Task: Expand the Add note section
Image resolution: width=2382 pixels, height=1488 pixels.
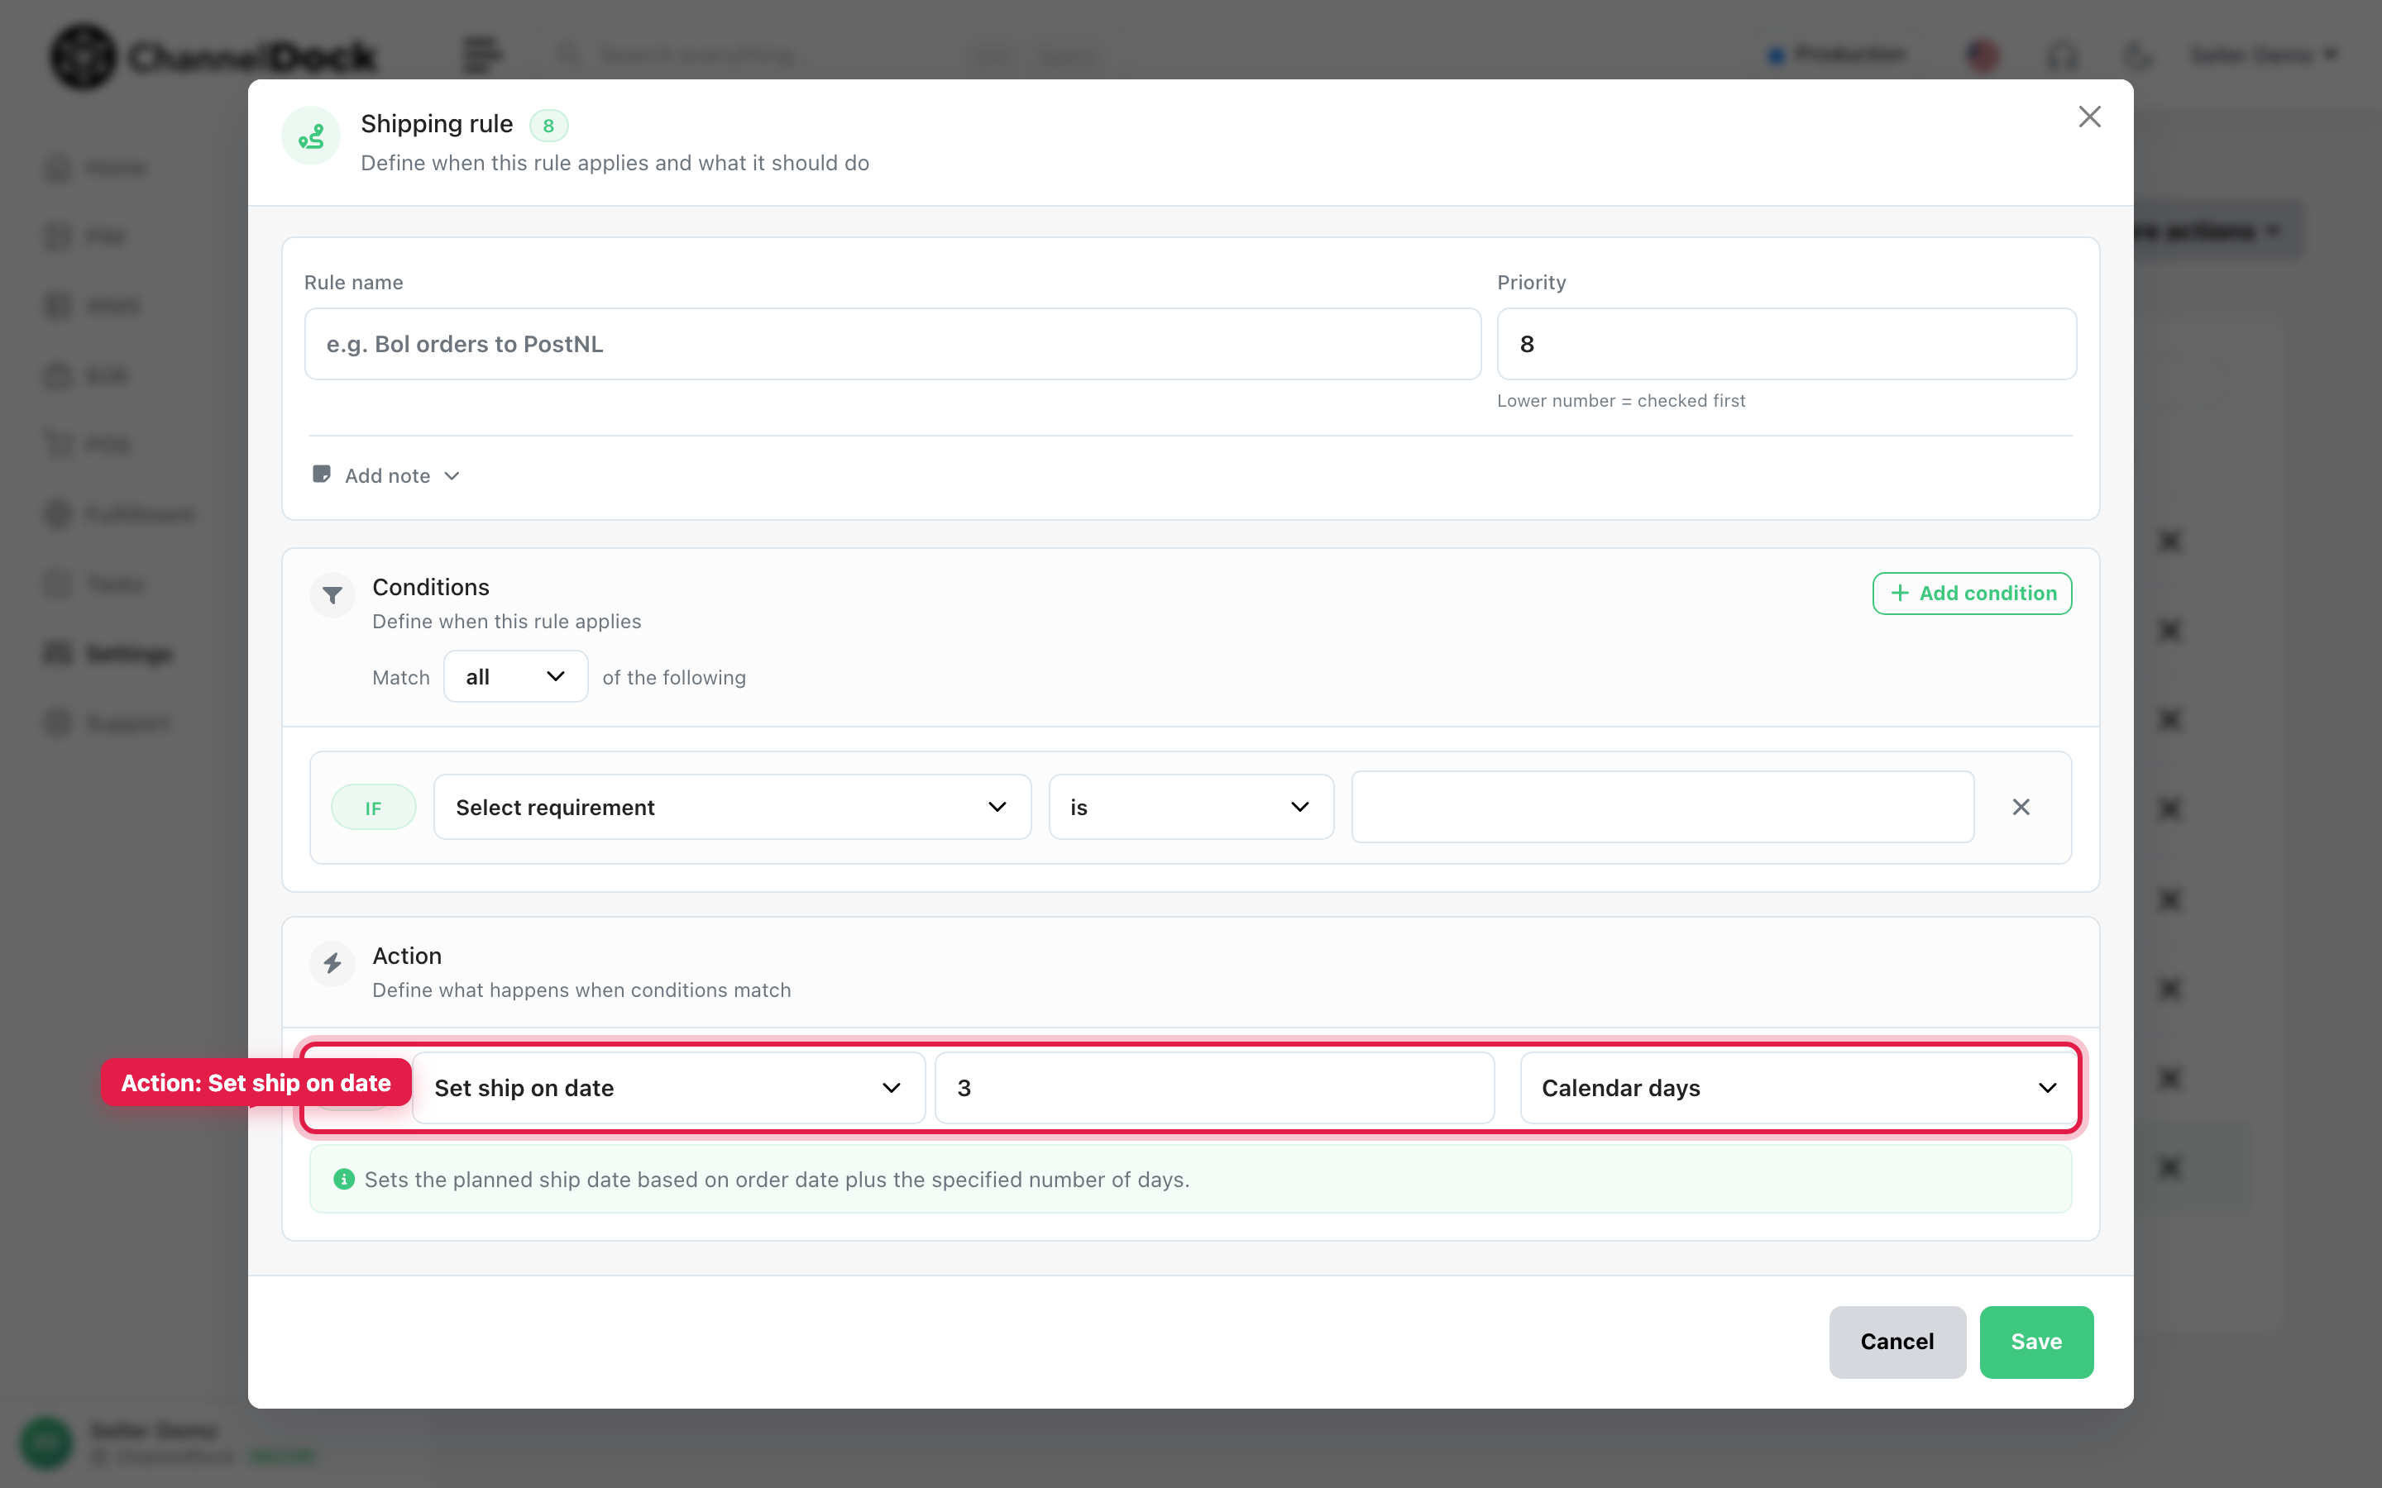Action: (386, 475)
